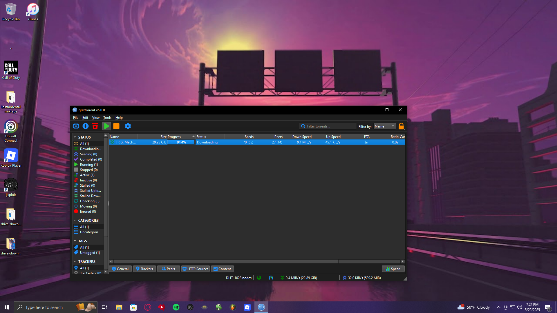
Task: Open the View menu
Action: coord(95,118)
